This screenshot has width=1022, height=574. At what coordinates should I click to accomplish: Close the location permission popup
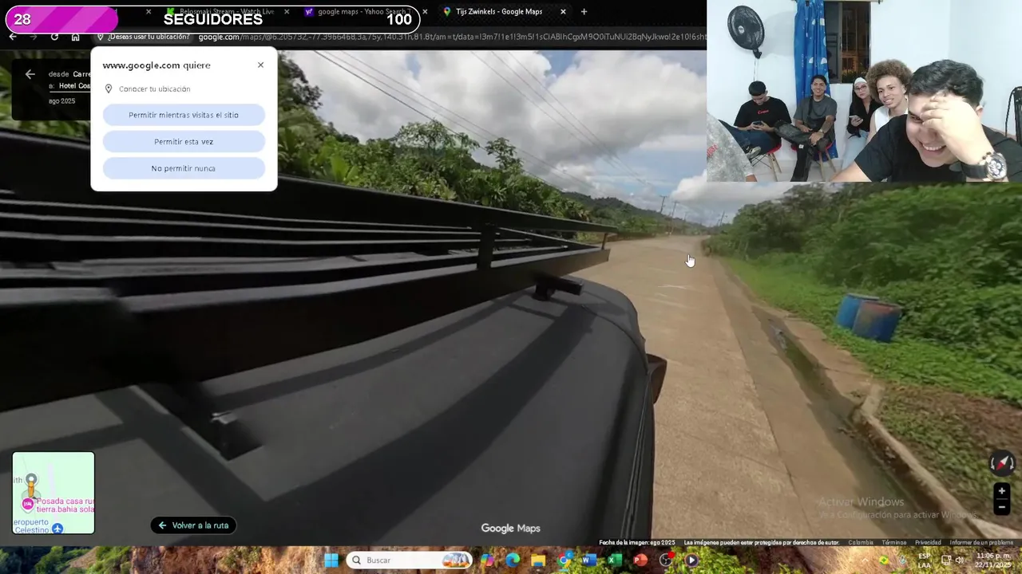(x=260, y=65)
